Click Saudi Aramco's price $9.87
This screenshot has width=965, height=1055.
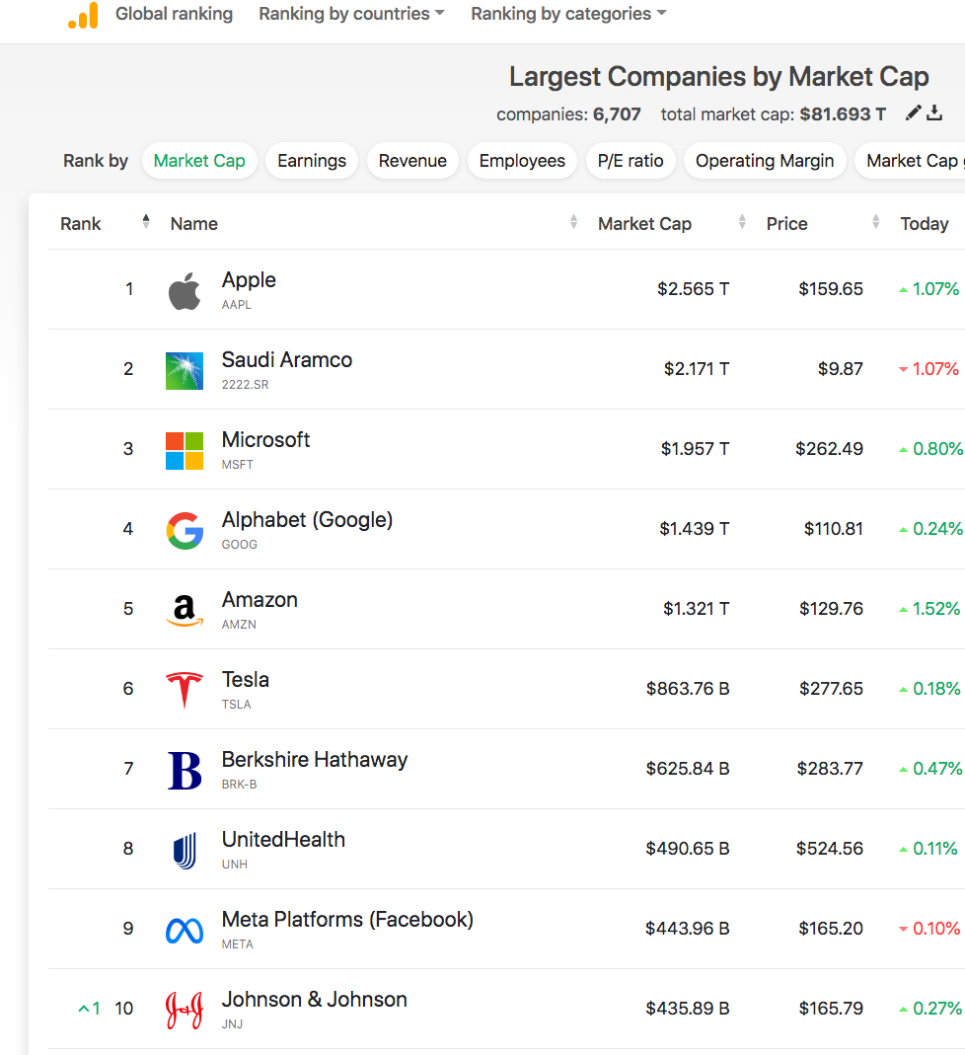point(840,369)
